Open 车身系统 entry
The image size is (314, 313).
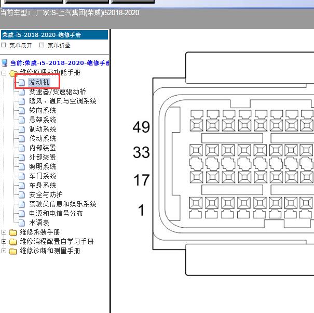click(x=43, y=185)
